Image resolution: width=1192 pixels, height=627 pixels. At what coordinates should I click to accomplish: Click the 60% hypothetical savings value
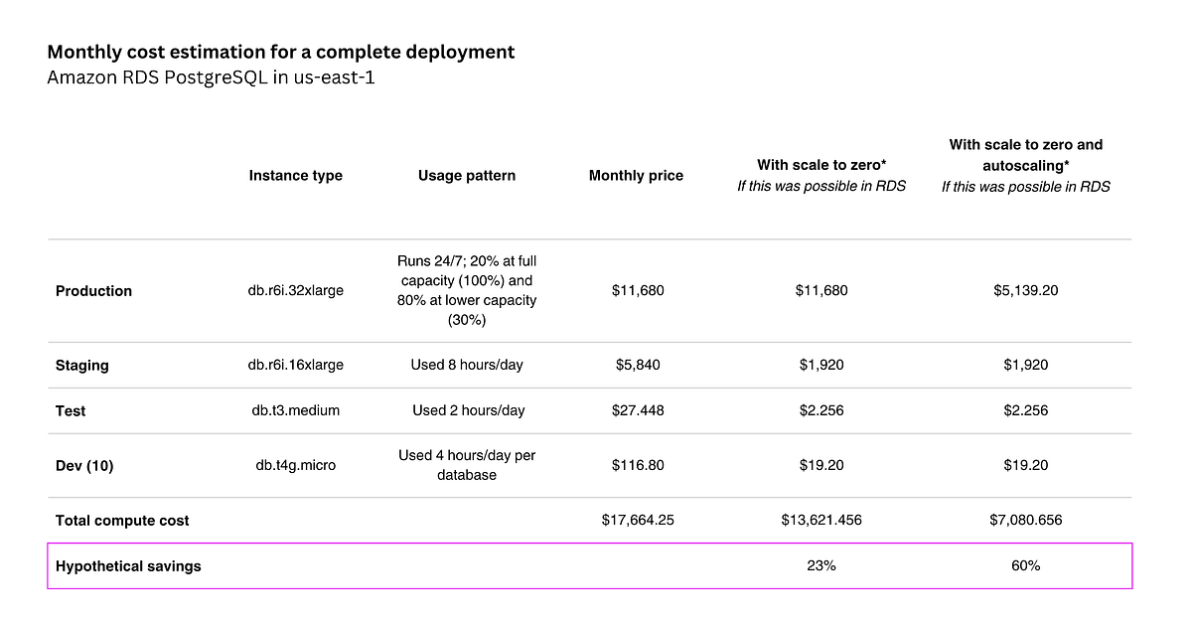(x=1026, y=565)
